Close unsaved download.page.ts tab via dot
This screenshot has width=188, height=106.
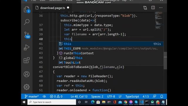[x=68, y=8]
